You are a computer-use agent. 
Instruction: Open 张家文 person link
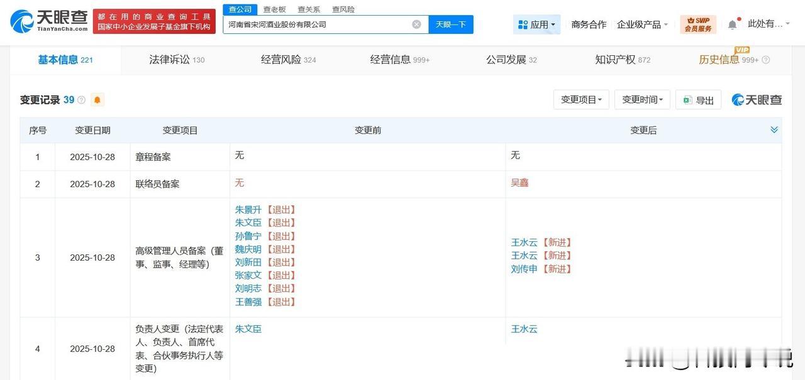pyautogui.click(x=248, y=276)
